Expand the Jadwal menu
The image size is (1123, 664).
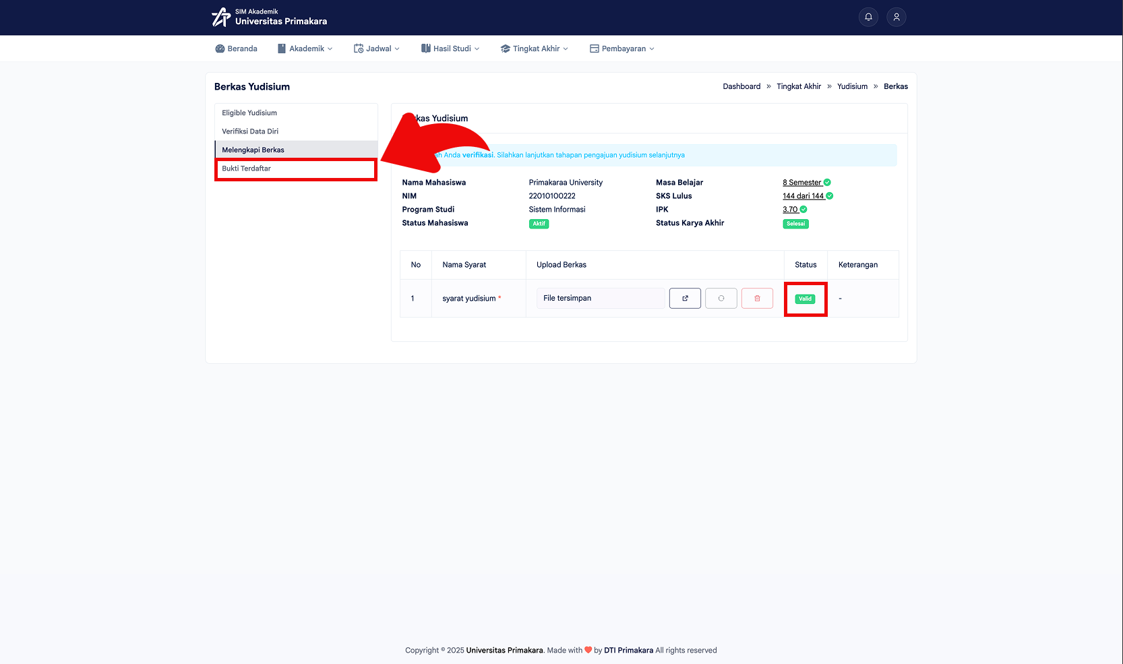(377, 49)
